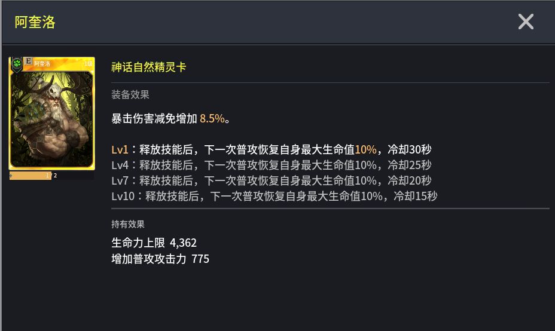The height and width of the screenshot is (331, 555).
Task: Click the 生命力上限 4,362 stat
Action: click(x=154, y=243)
